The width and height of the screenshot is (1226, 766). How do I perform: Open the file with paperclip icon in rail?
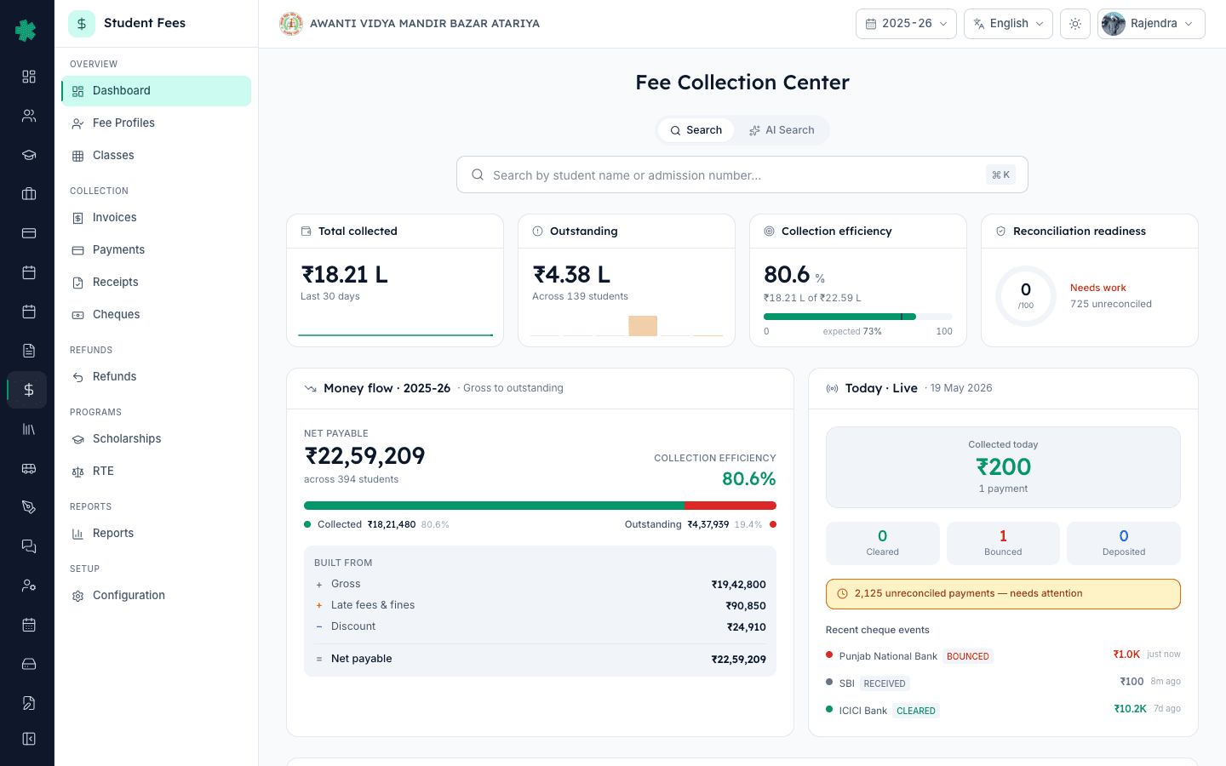(29, 703)
